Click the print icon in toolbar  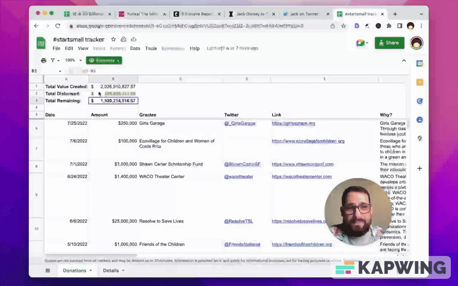[x=44, y=60]
